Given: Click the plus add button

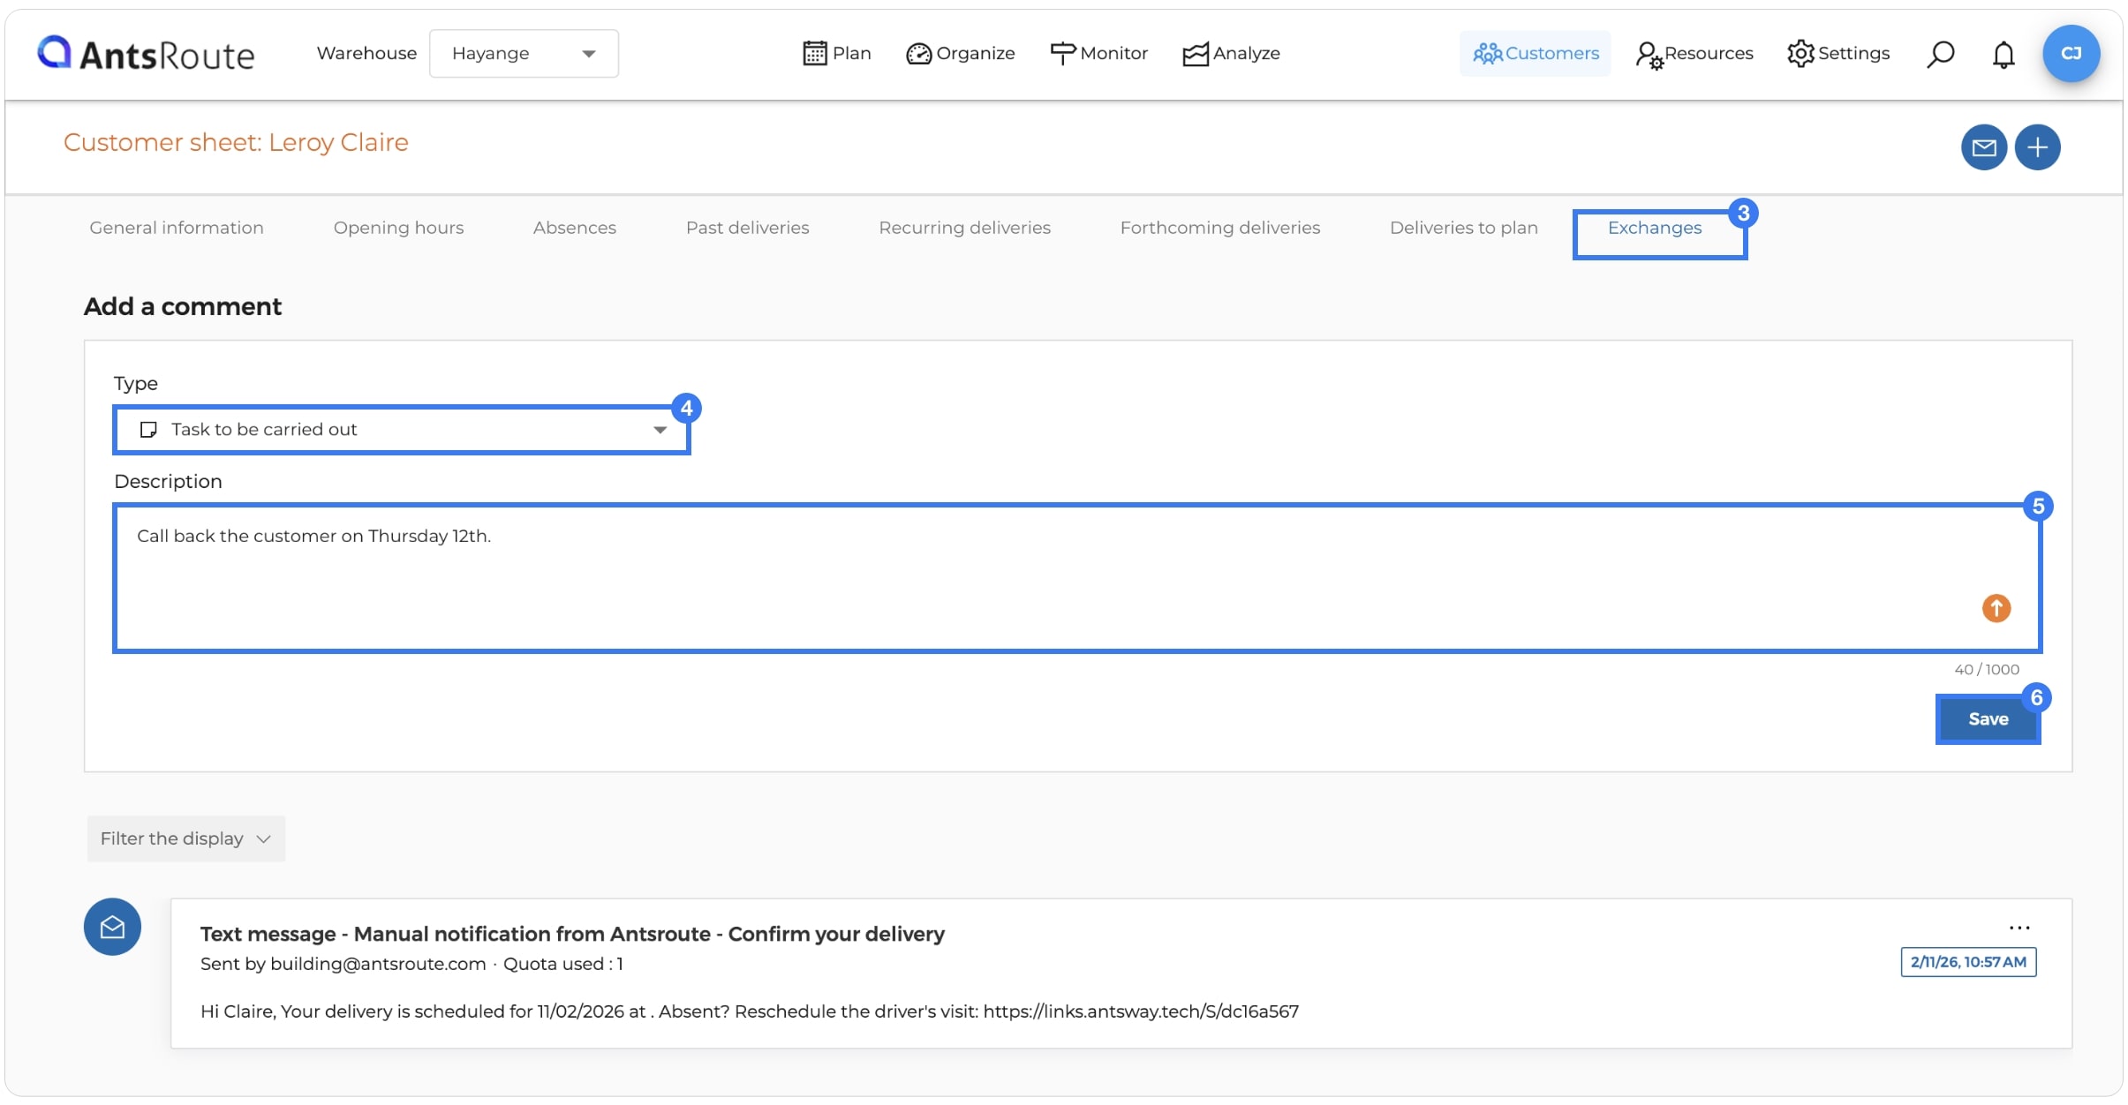Looking at the screenshot, I should pyautogui.click(x=2037, y=147).
